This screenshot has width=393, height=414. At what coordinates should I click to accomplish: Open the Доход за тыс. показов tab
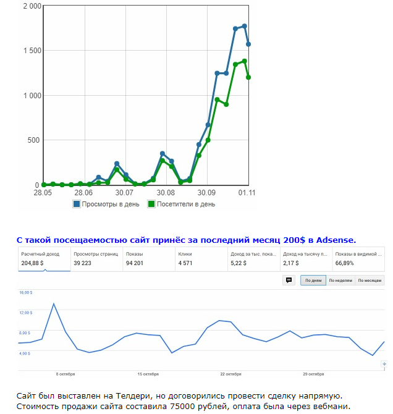[x=253, y=258]
